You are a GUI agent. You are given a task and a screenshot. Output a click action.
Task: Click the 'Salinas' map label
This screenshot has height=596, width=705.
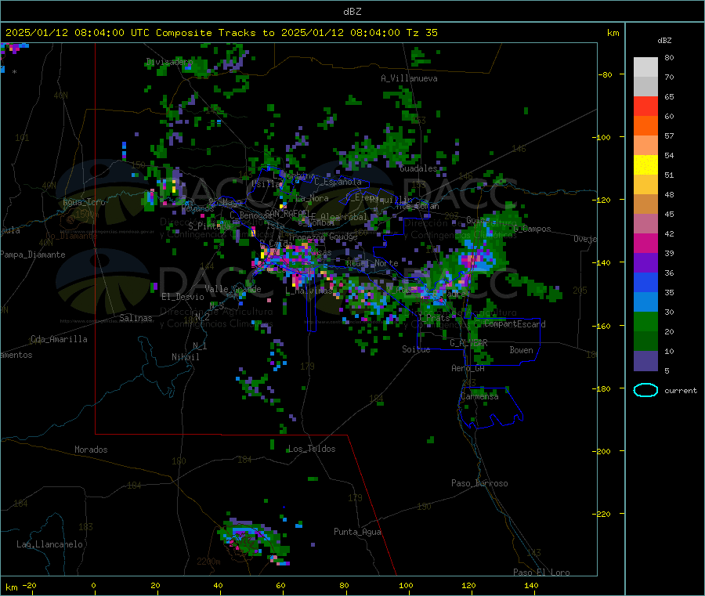pos(136,318)
